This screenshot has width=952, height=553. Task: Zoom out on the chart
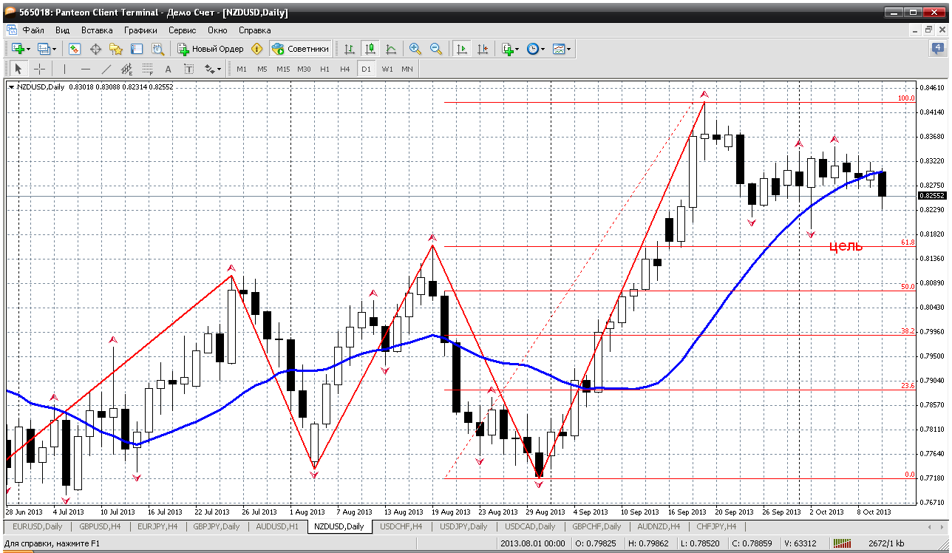click(436, 49)
